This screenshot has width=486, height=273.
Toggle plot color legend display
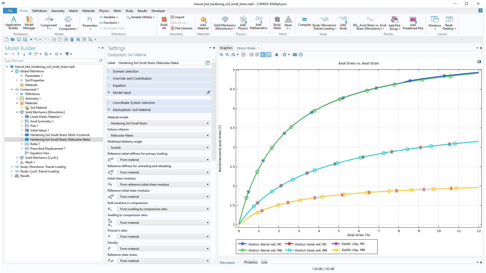(263, 55)
